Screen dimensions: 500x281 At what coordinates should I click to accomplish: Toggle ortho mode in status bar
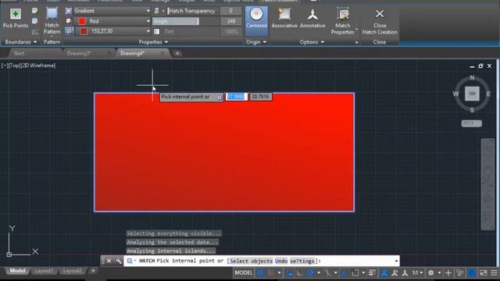tap(300, 272)
